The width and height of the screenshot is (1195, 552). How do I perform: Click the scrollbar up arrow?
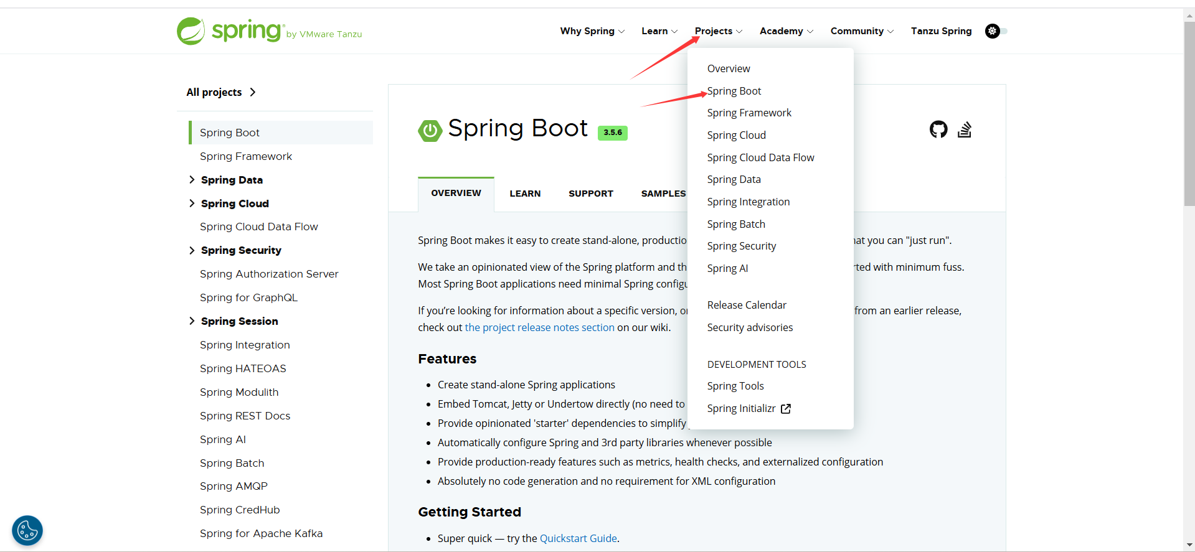pyautogui.click(x=1189, y=14)
